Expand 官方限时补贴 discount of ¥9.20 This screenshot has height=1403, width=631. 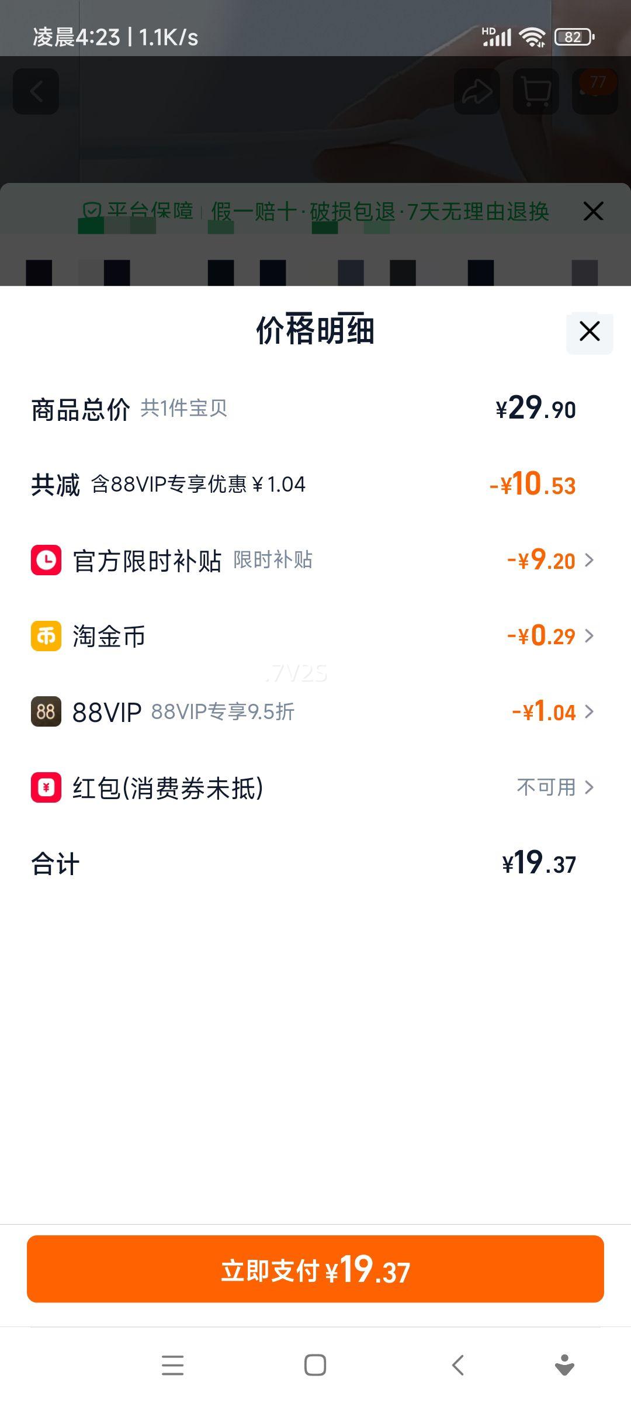pyautogui.click(x=589, y=560)
